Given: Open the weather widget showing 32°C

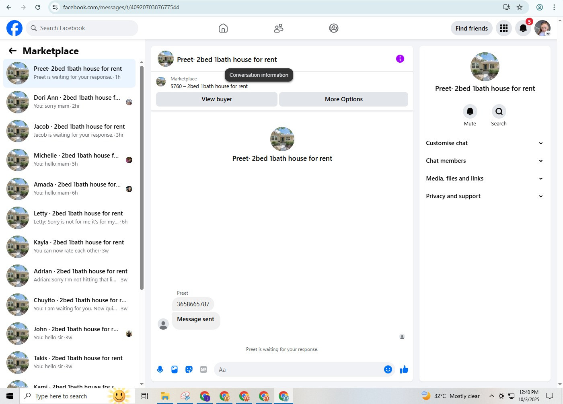Looking at the screenshot, I should click(x=450, y=396).
